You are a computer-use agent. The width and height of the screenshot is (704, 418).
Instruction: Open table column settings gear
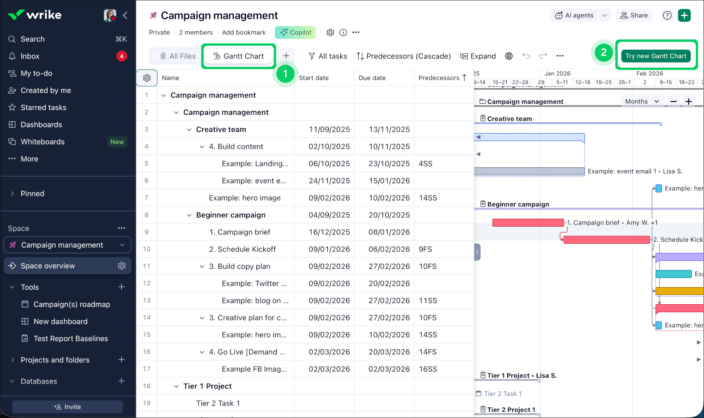[x=147, y=78]
